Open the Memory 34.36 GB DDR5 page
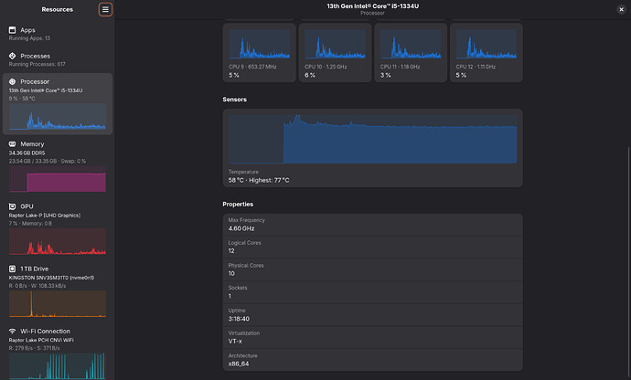 coord(57,166)
